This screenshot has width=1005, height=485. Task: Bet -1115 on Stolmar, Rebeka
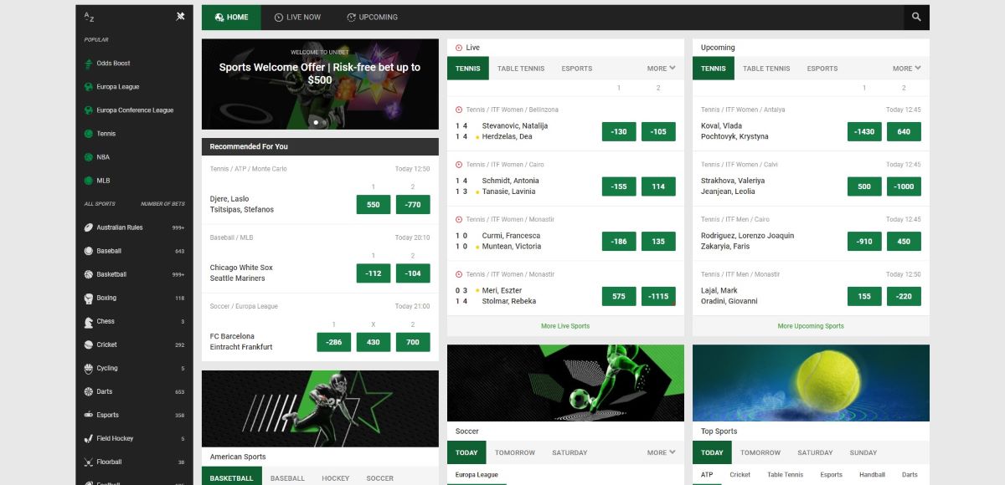658,296
